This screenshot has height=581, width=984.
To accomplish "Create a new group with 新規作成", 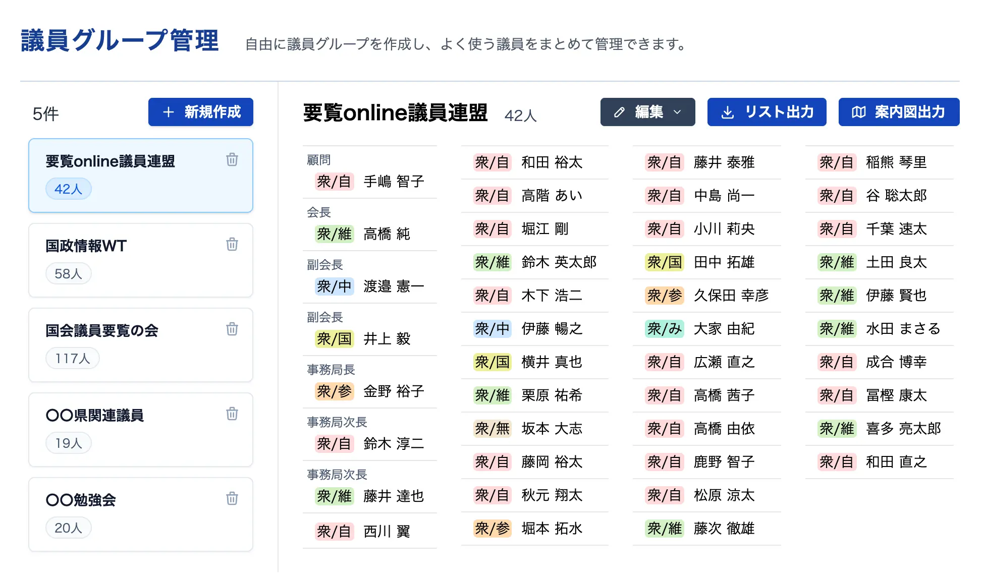I will tap(200, 112).
